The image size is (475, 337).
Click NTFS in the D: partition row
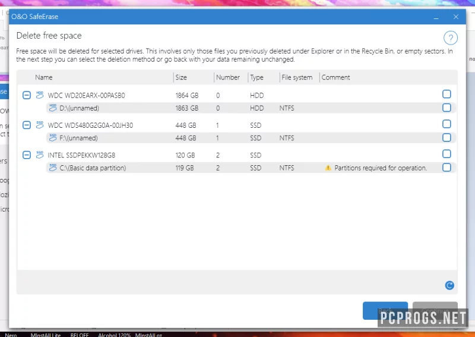pyautogui.click(x=287, y=108)
